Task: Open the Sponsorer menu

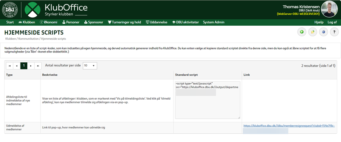Action: (x=94, y=22)
